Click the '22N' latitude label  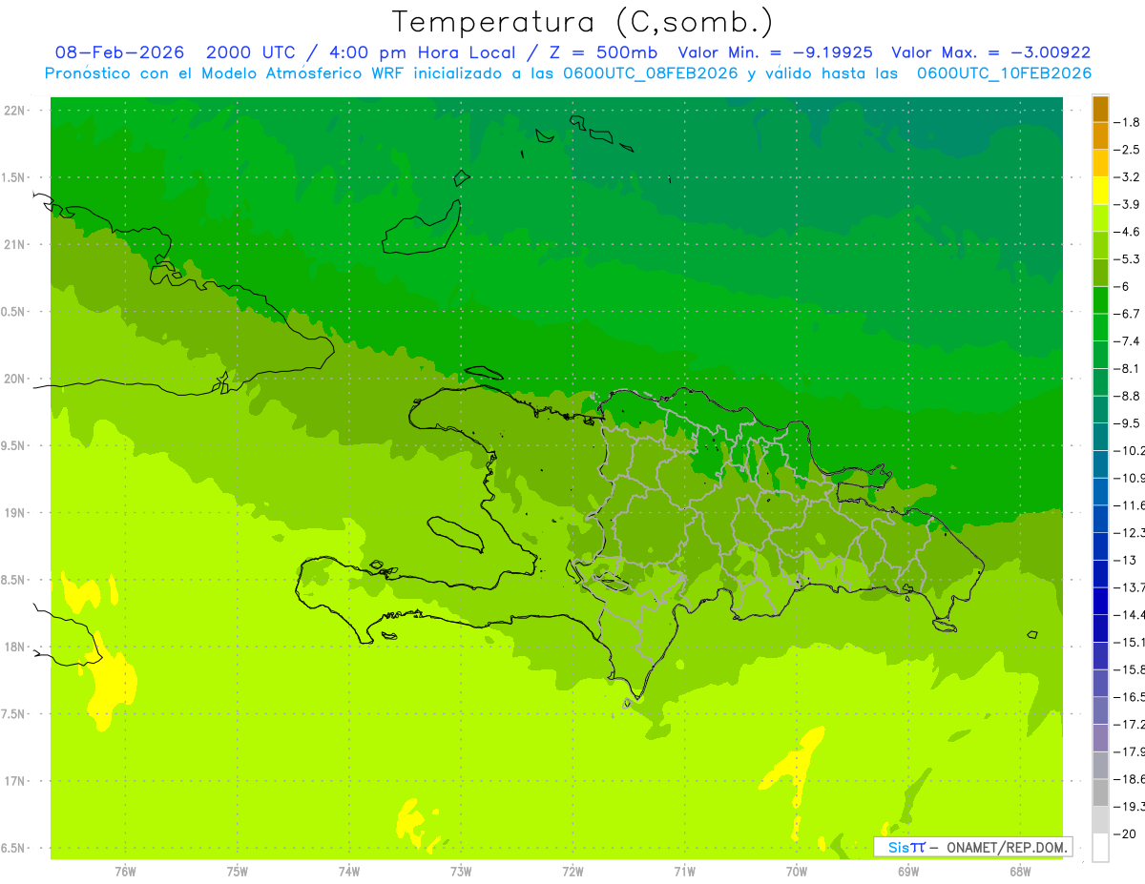pos(14,111)
